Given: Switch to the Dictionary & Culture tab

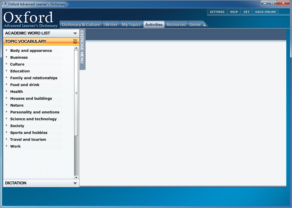Looking at the screenshot, I should coord(81,25).
